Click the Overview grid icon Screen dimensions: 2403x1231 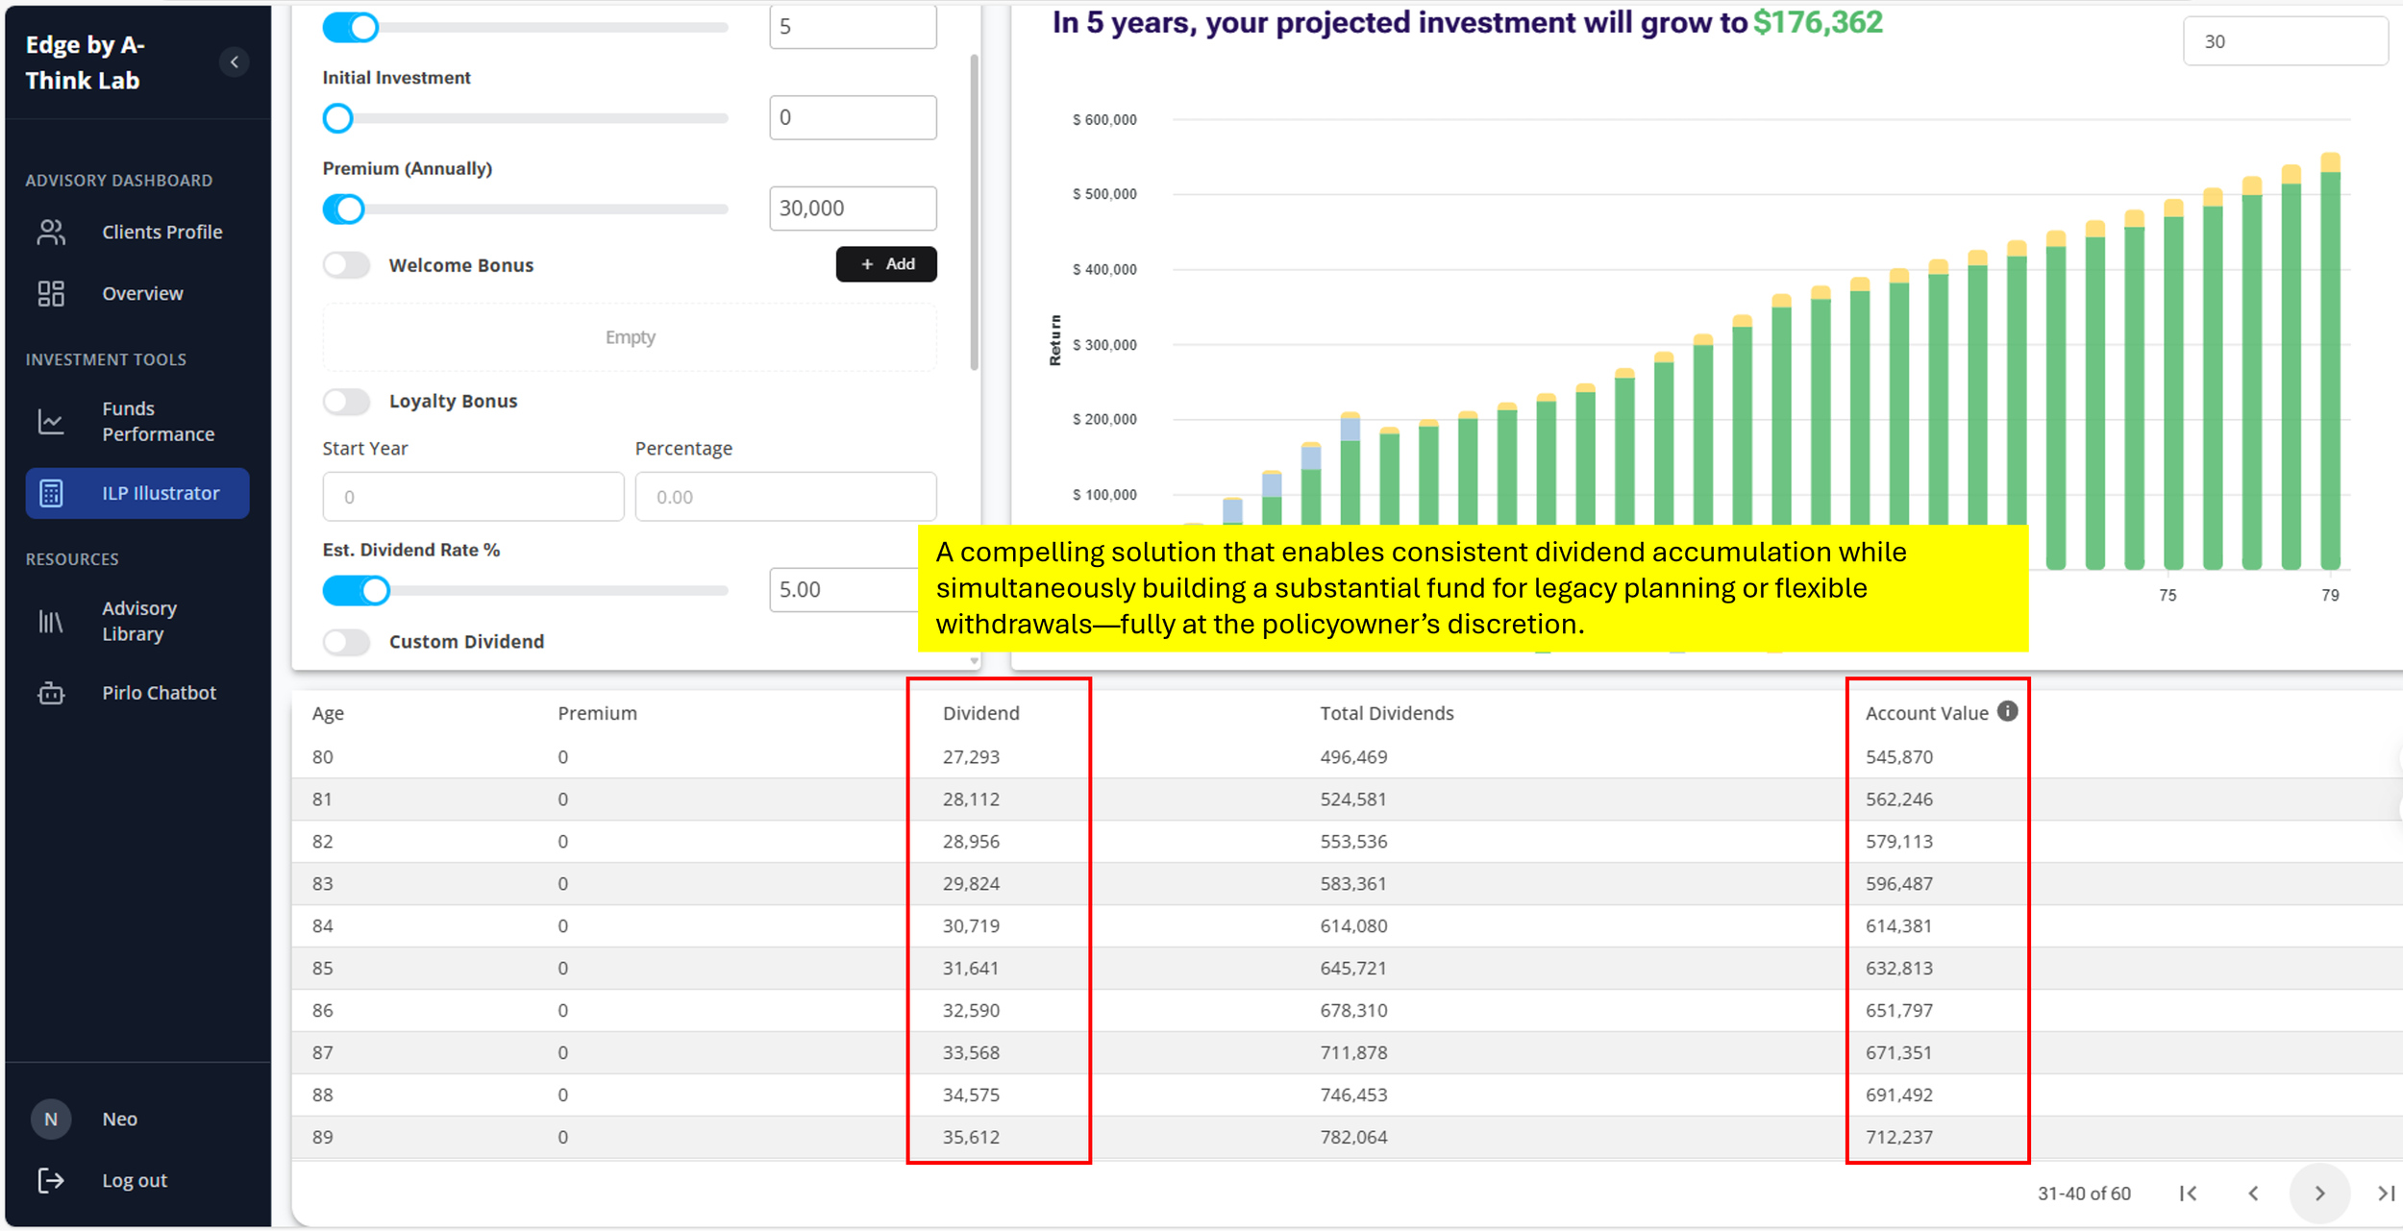coord(51,293)
